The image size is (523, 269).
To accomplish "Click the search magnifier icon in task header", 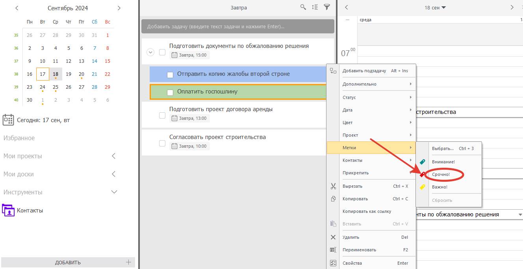I will click(303, 7).
